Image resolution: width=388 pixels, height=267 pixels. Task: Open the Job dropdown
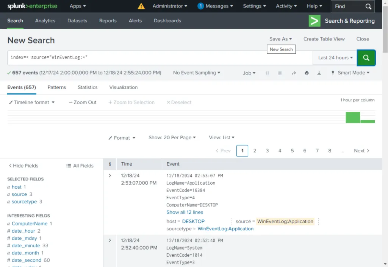249,73
